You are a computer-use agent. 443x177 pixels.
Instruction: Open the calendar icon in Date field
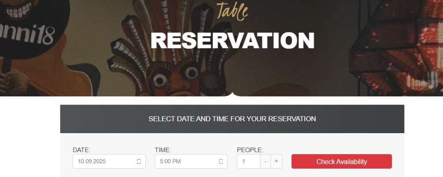point(139,162)
